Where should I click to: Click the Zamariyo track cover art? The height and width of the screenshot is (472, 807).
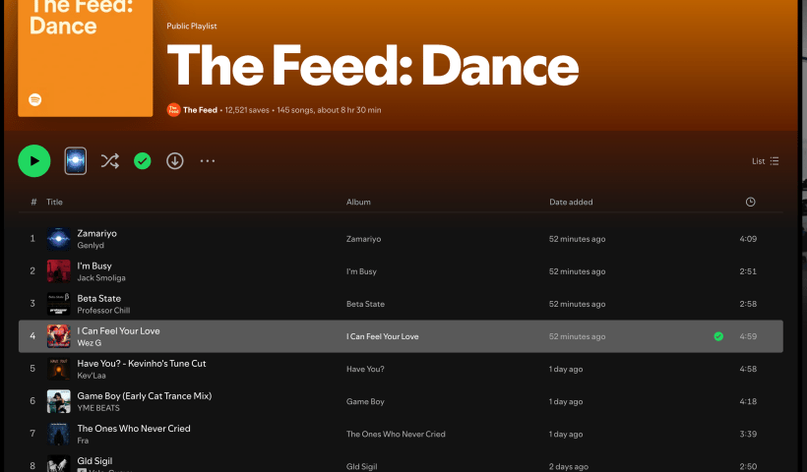[x=58, y=239]
